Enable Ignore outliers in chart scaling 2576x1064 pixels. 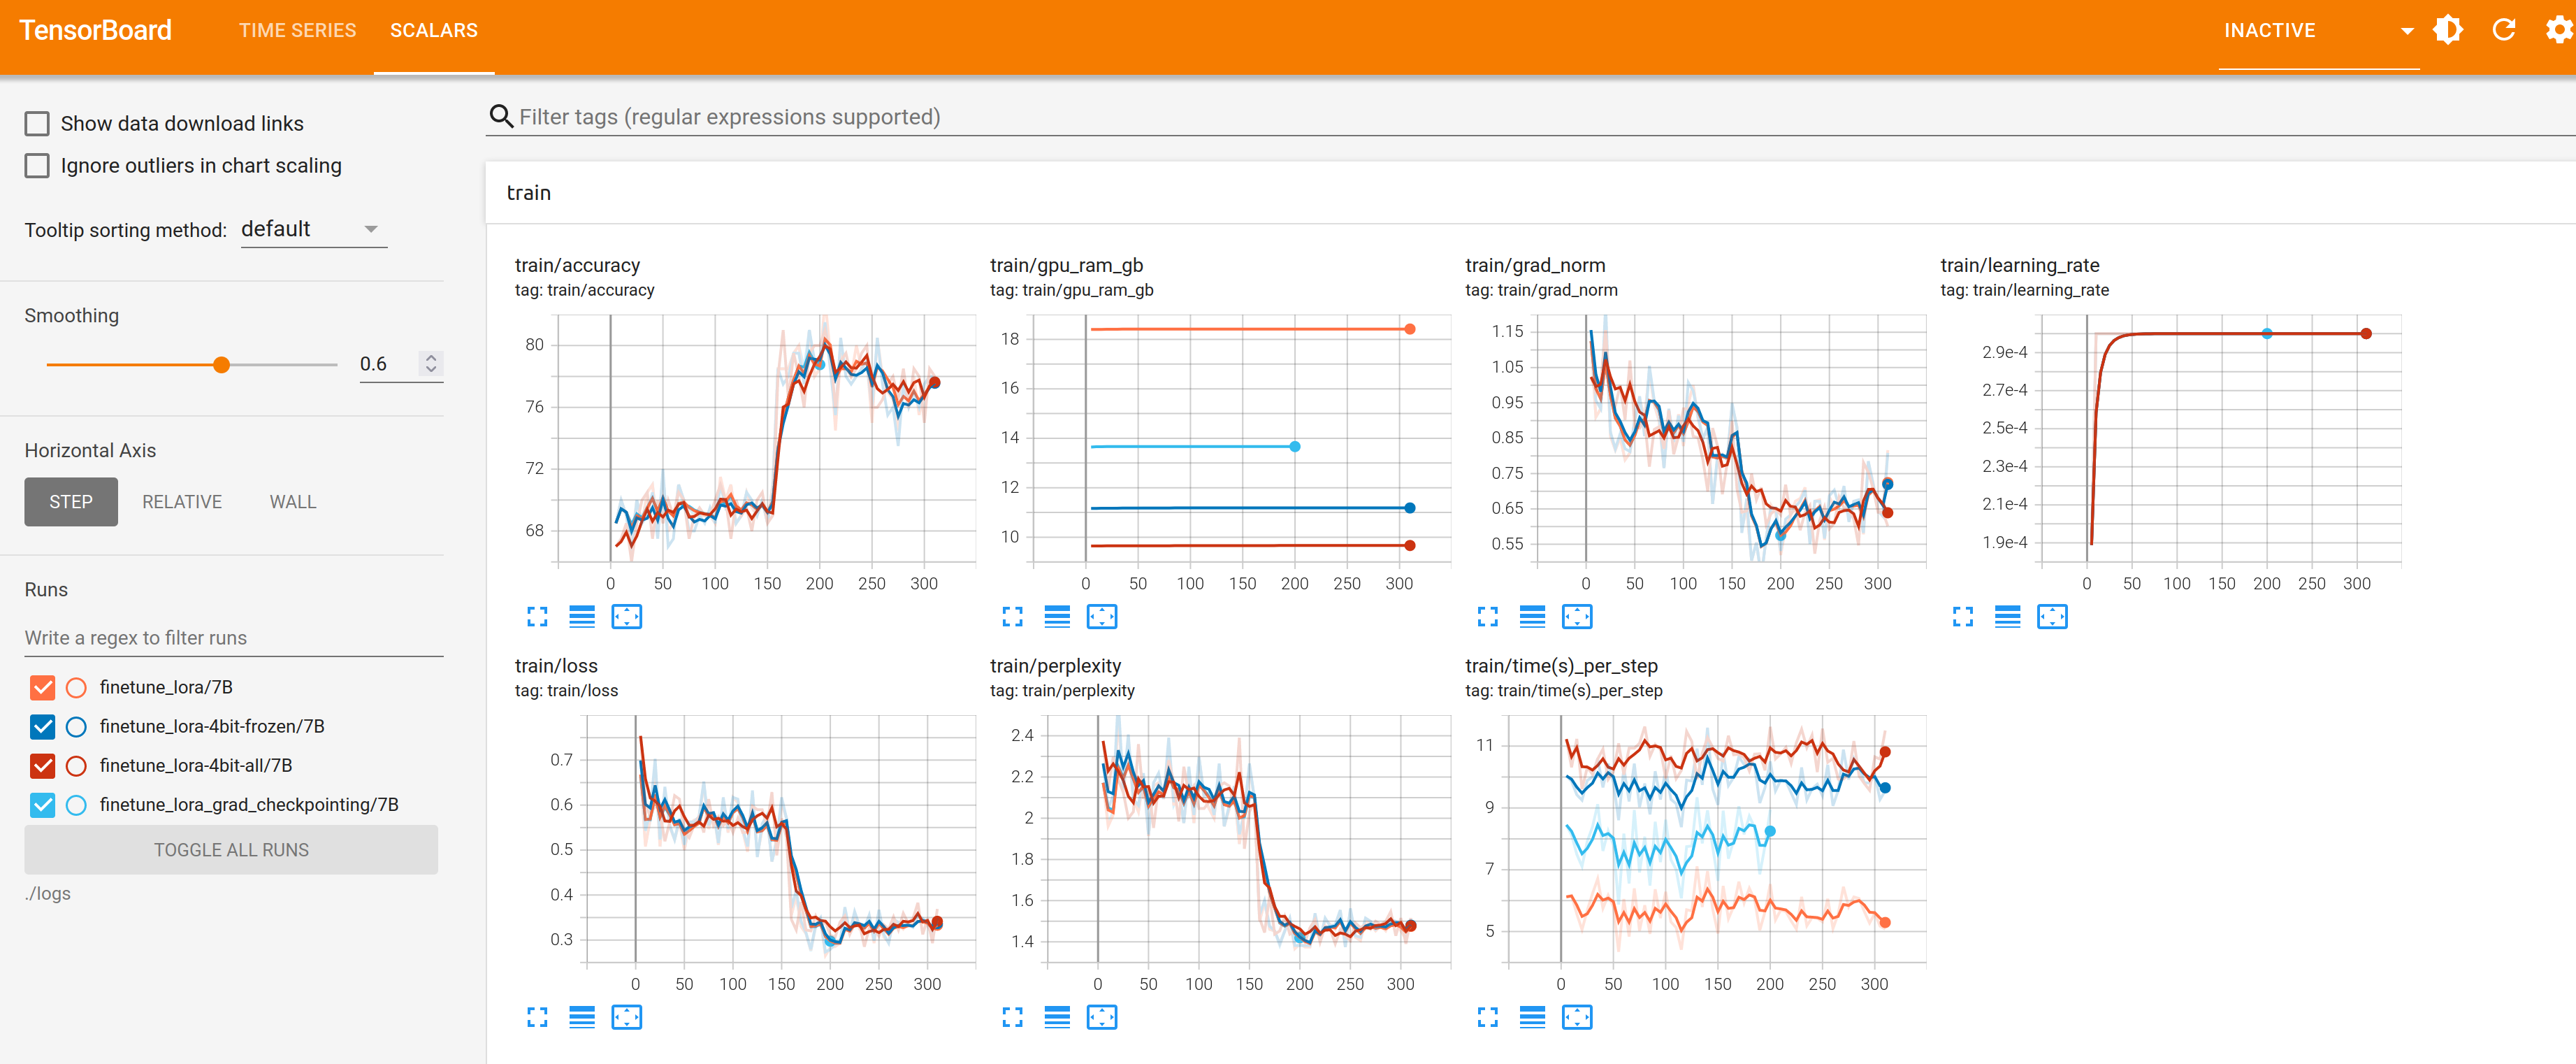37,166
